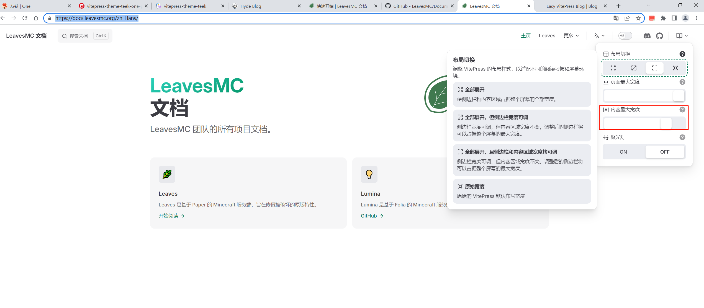Close the Hyde Blog tab
The height and width of the screenshot is (308, 704).
[299, 6]
